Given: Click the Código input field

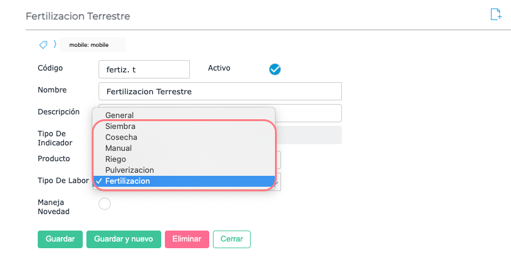Looking at the screenshot, I should [144, 69].
